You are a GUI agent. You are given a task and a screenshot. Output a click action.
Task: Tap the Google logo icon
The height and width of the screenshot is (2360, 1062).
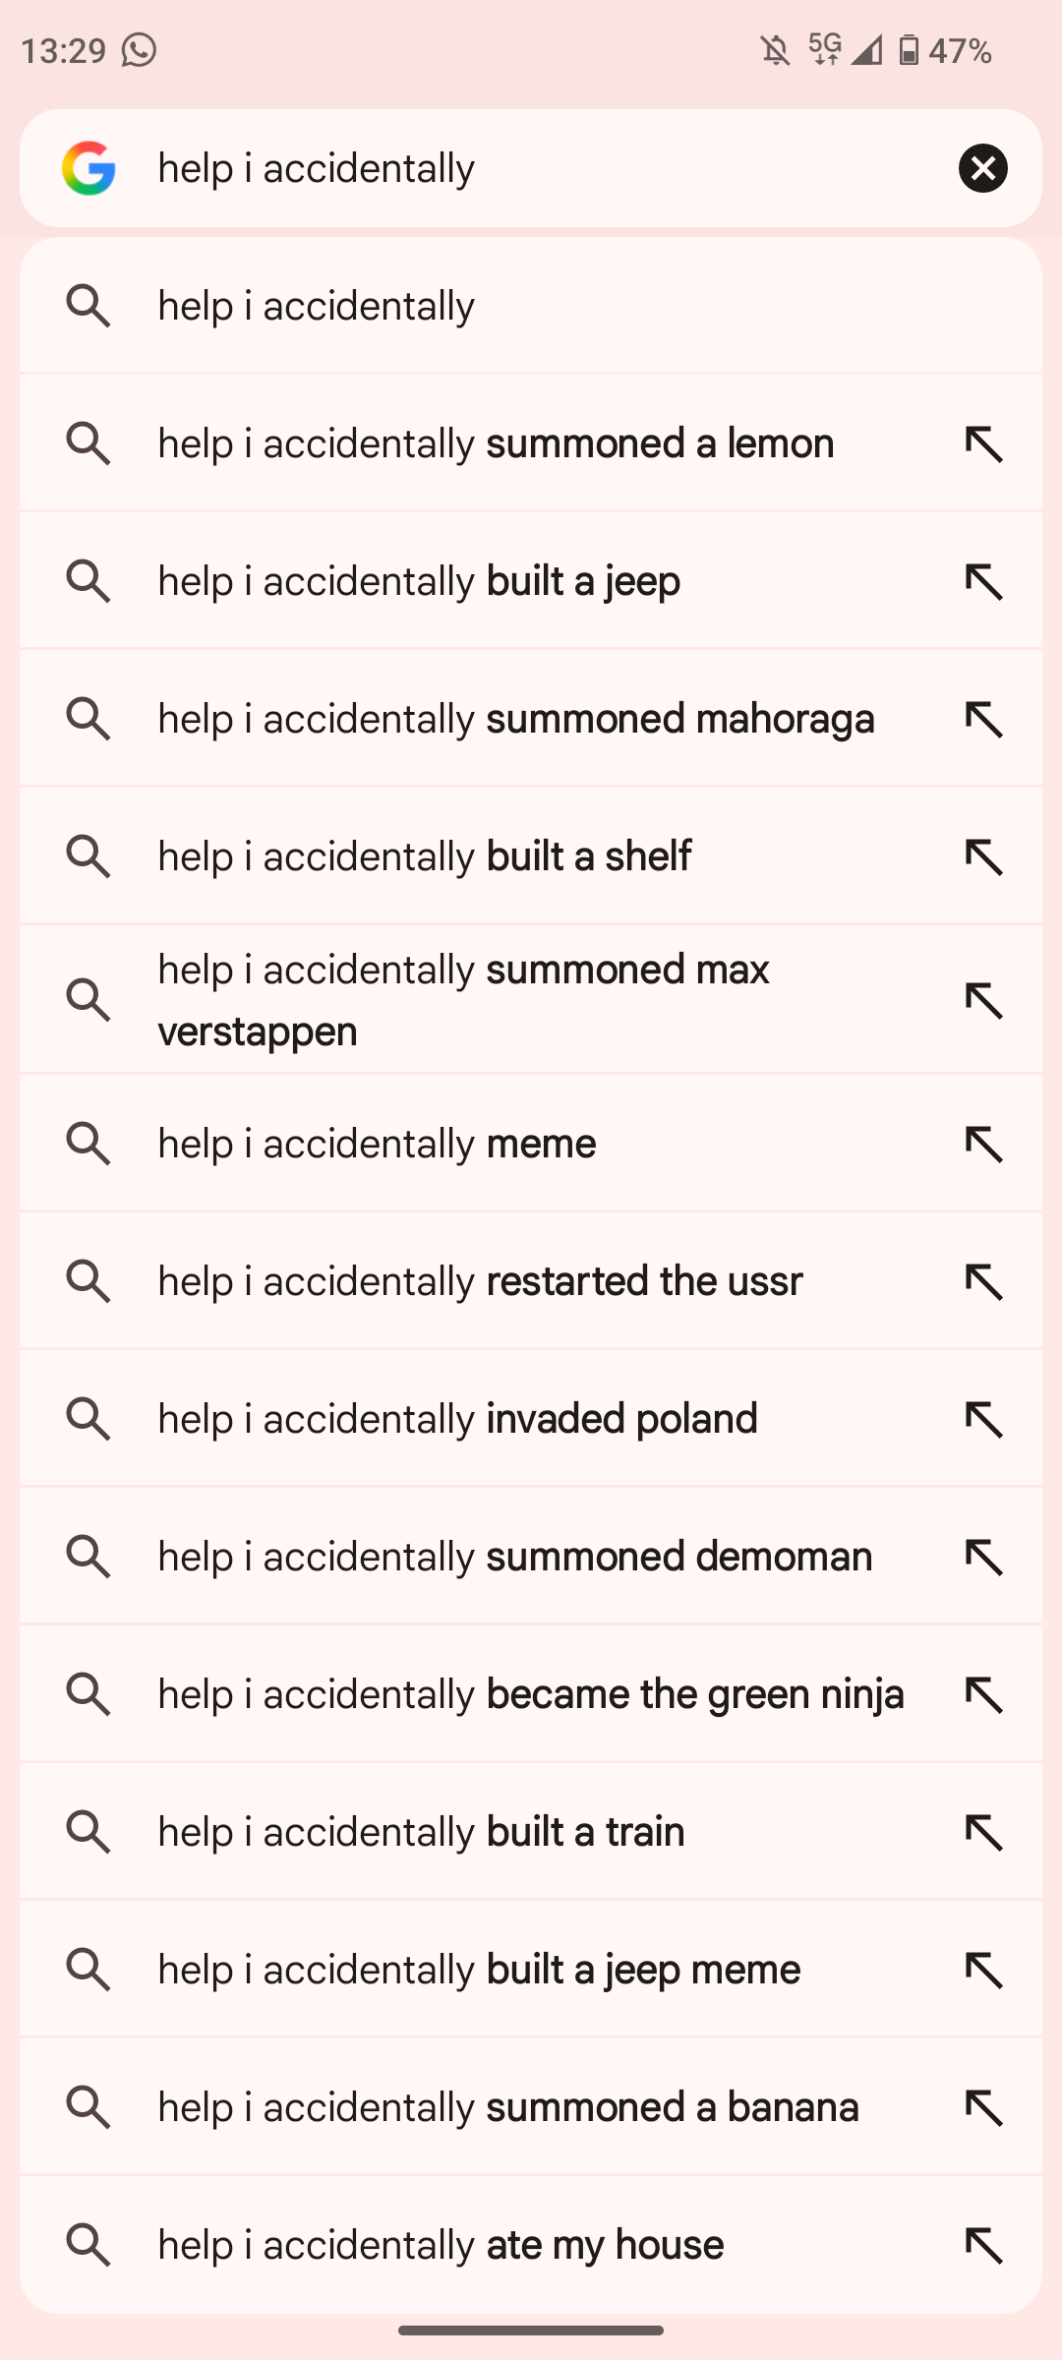tap(88, 168)
